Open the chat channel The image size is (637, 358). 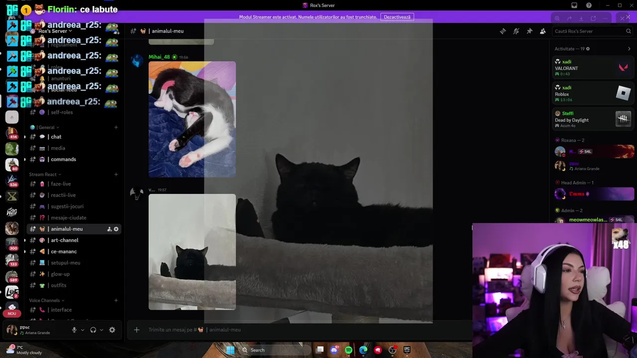click(x=74, y=137)
